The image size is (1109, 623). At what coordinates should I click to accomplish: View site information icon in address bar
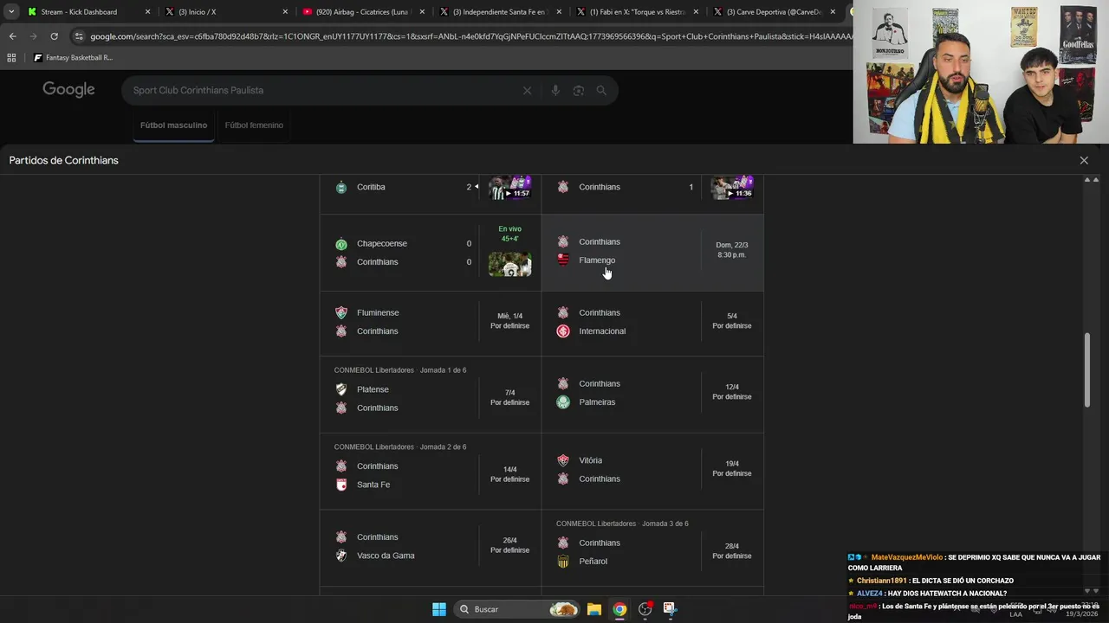79,36
